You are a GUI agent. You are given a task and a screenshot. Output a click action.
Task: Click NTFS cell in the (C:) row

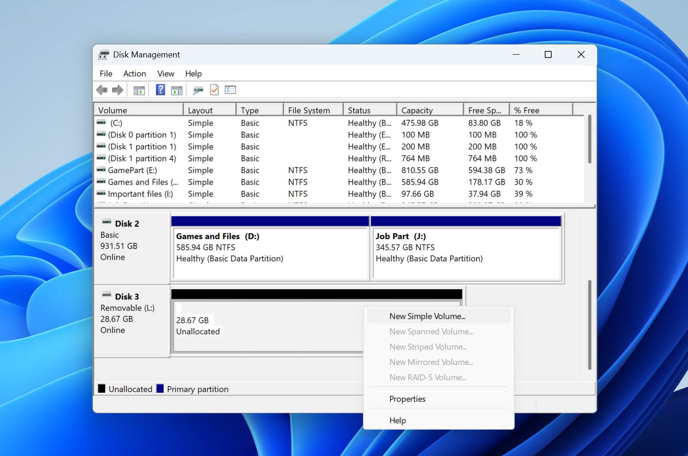pos(298,123)
